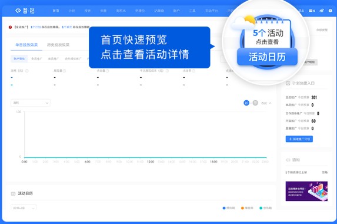Click the 计划快捷入口 panel icon
337x224 pixels.
pos(288,83)
